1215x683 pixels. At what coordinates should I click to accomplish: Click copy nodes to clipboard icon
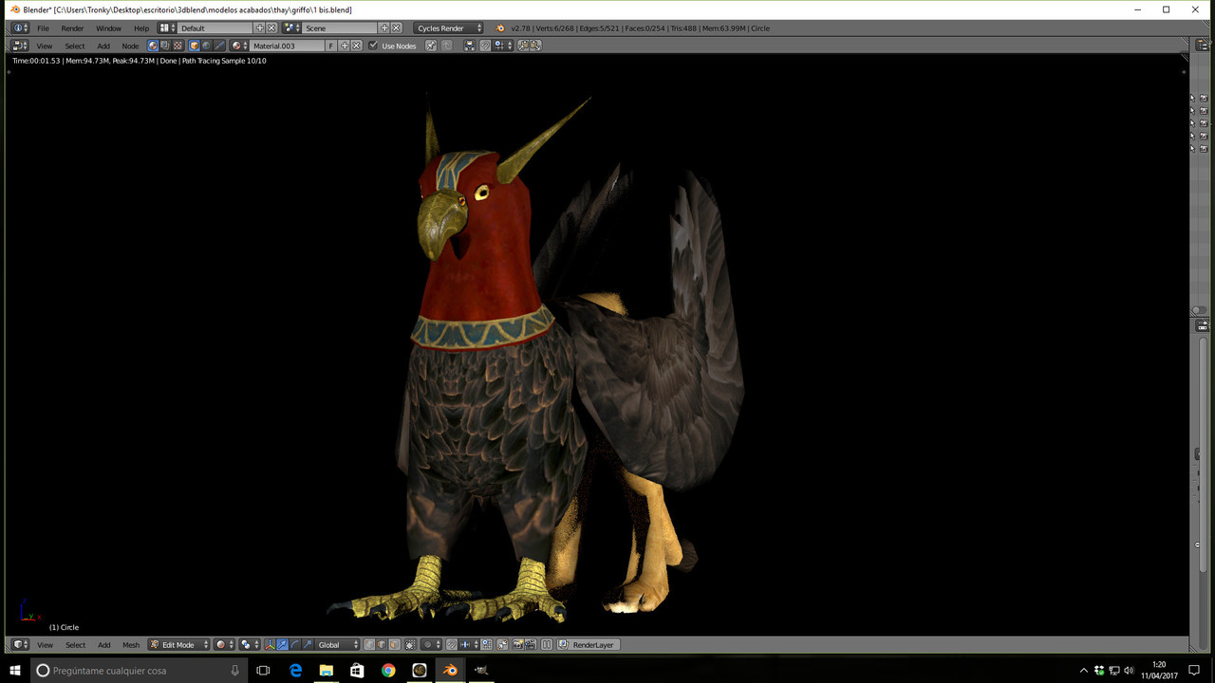coord(523,46)
